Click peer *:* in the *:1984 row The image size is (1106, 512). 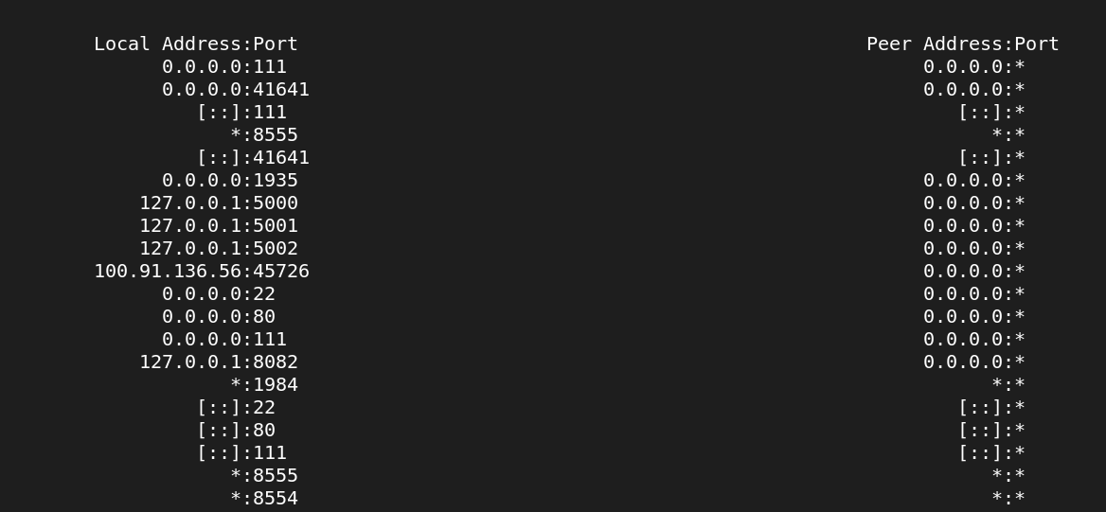(x=1008, y=384)
